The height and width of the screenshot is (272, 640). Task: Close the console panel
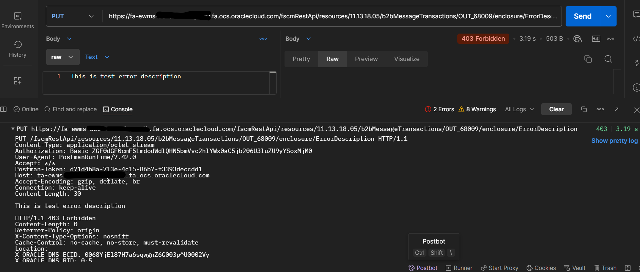click(637, 110)
